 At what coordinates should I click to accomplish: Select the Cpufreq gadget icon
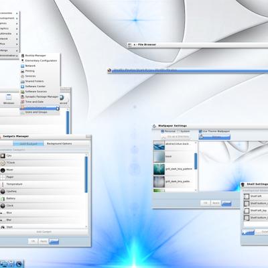tap(3, 192)
